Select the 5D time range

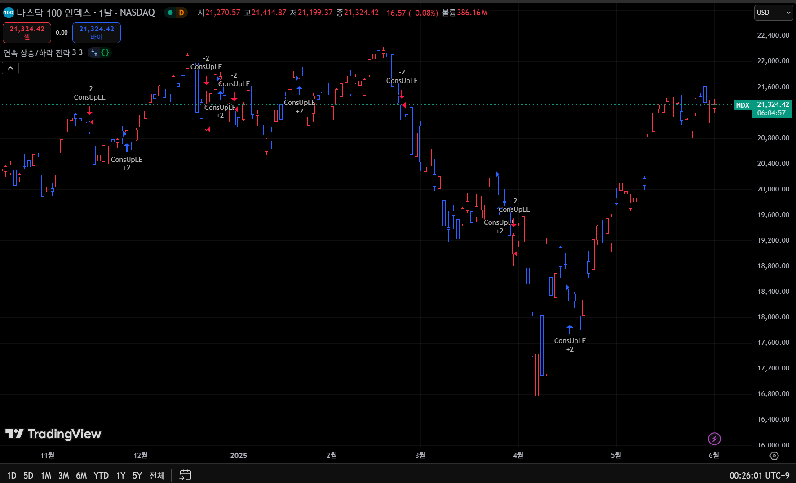click(28, 475)
